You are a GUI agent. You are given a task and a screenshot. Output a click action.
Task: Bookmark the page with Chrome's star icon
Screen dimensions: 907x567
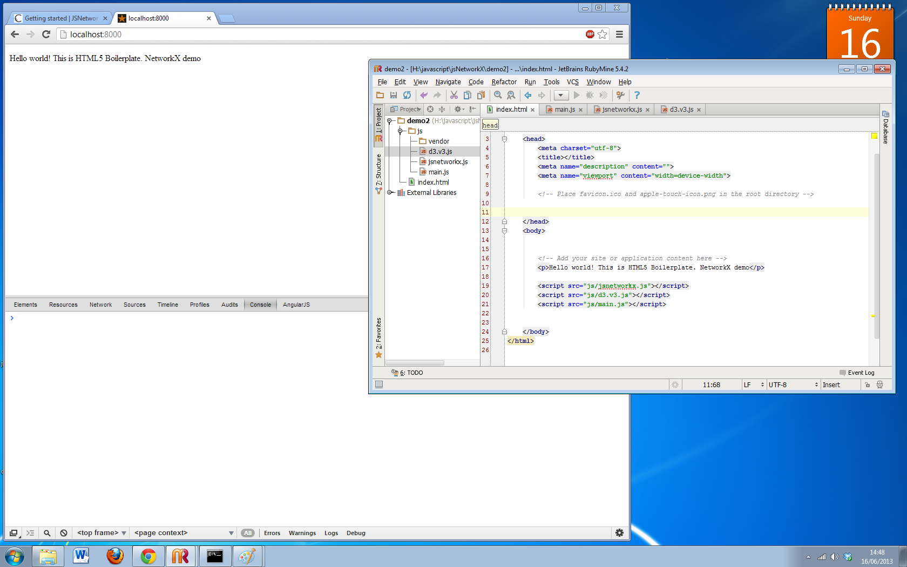[x=603, y=34]
